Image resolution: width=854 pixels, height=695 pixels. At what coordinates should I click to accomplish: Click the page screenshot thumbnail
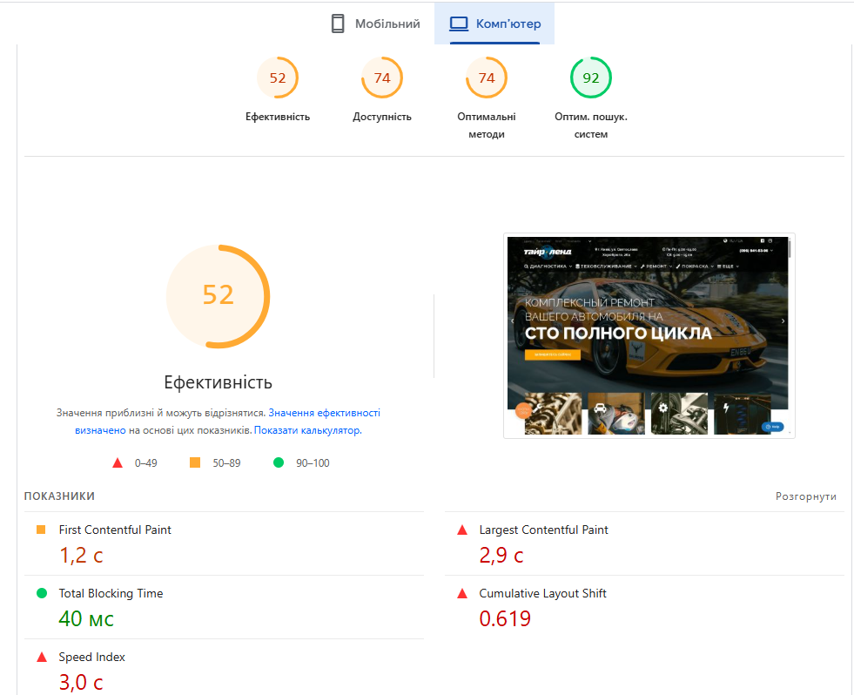click(x=649, y=336)
